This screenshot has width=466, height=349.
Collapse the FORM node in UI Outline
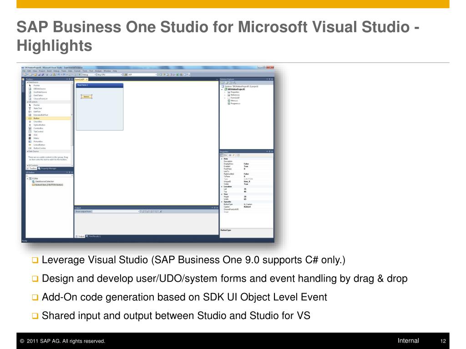click(28, 179)
